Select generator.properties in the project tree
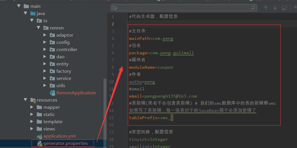Viewport: 297px width, 148px height. click(x=66, y=143)
